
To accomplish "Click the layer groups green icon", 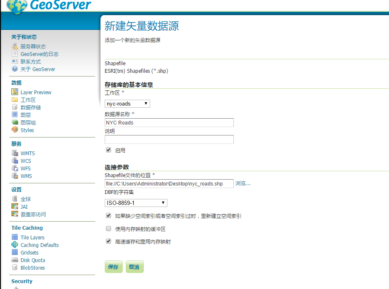I will click(x=15, y=122).
